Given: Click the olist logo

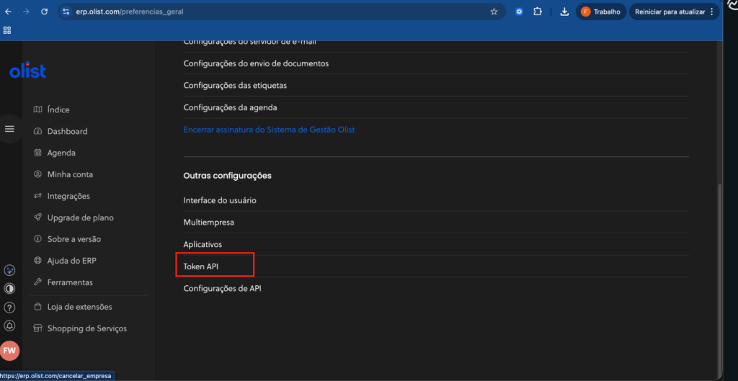Looking at the screenshot, I should tap(28, 71).
